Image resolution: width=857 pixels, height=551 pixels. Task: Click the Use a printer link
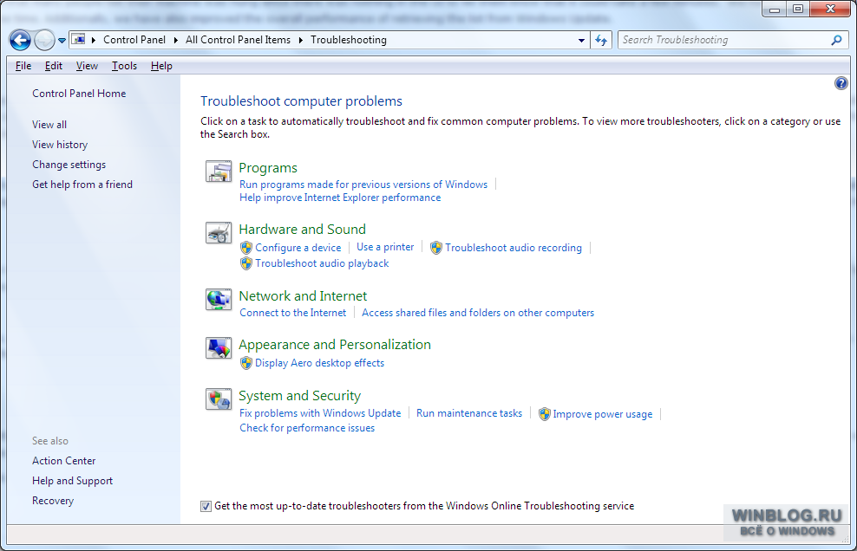pyautogui.click(x=385, y=247)
